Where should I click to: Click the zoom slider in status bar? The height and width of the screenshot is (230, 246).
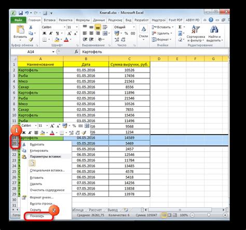(209, 215)
